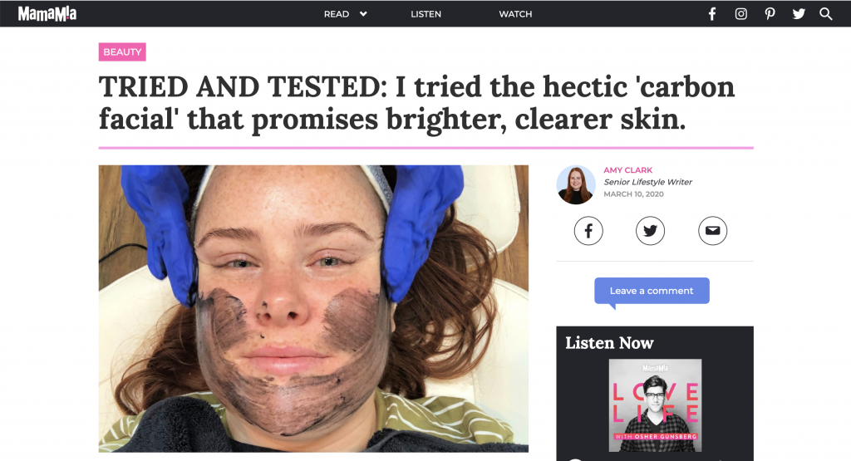Click Amy Clark's author avatar
851x461 pixels.
576,185
